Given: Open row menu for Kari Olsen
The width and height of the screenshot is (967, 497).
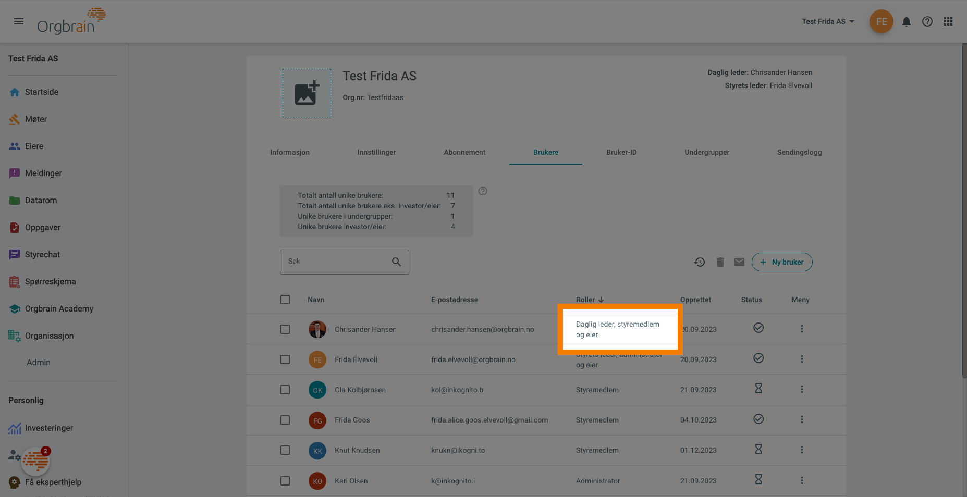Looking at the screenshot, I should (x=802, y=480).
